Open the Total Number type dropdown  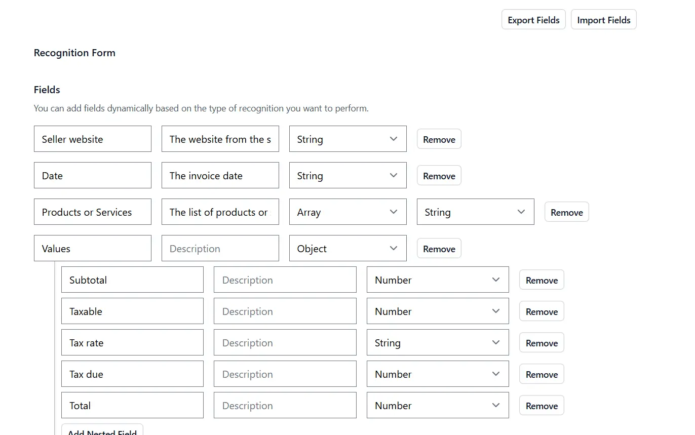[437, 405]
